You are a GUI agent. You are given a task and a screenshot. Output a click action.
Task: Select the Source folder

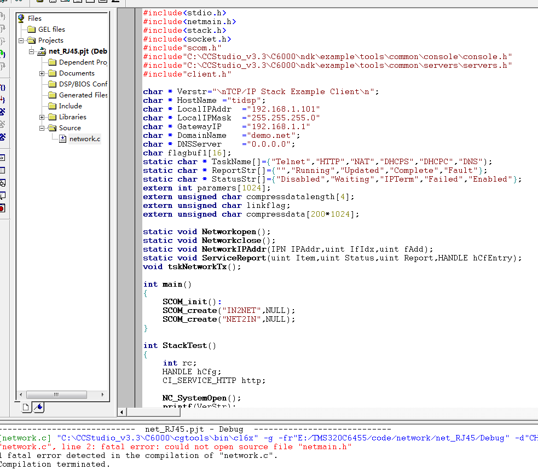(x=70, y=128)
